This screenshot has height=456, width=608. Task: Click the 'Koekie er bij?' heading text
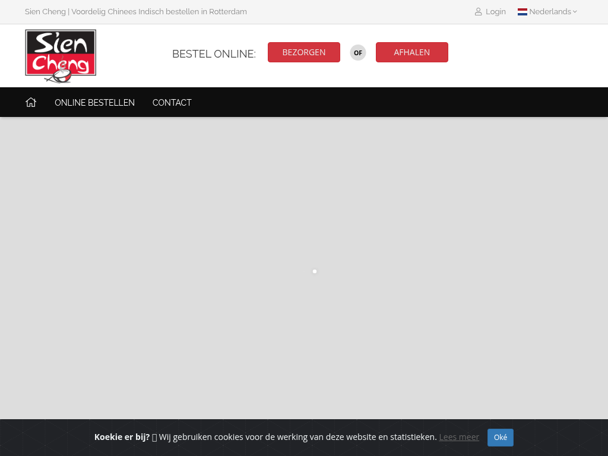(122, 437)
